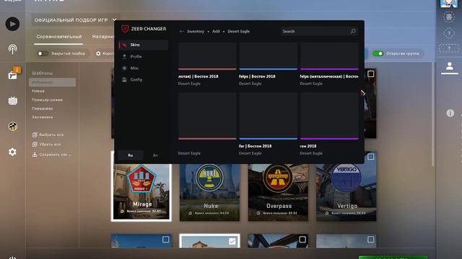Go back using the arrow before Inventory
This screenshot has width=462, height=259.
pos(181,32)
